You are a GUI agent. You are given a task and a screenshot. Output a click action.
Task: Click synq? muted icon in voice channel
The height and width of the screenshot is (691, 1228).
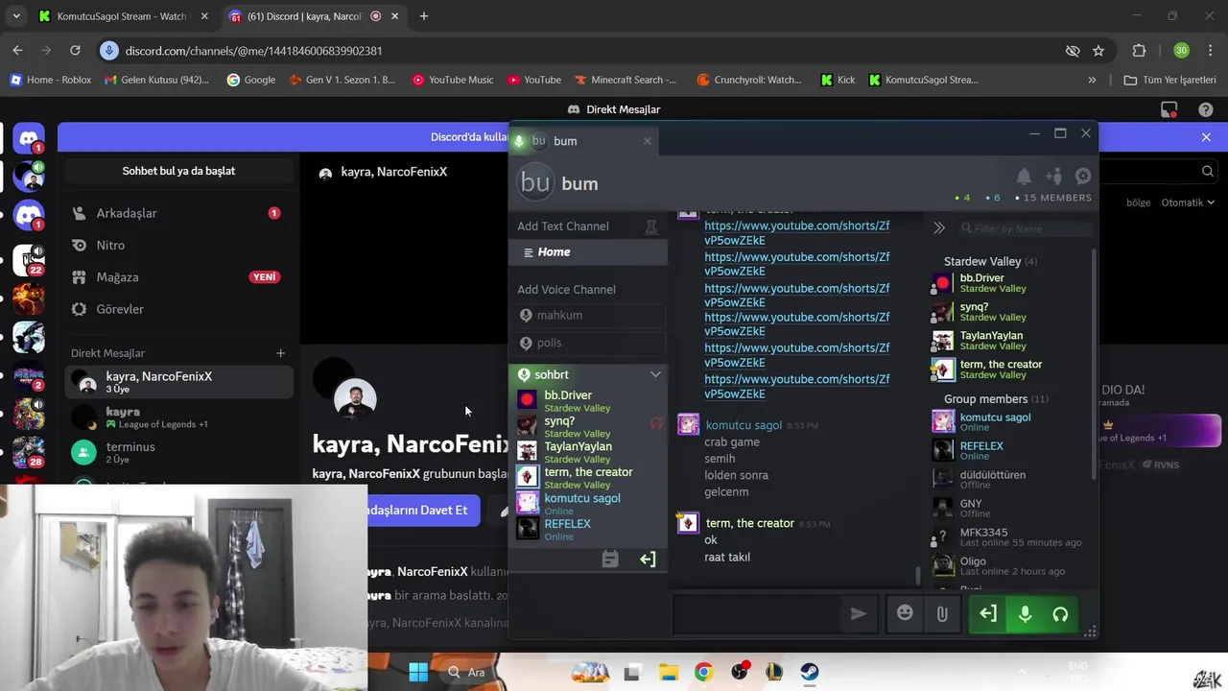(x=656, y=423)
